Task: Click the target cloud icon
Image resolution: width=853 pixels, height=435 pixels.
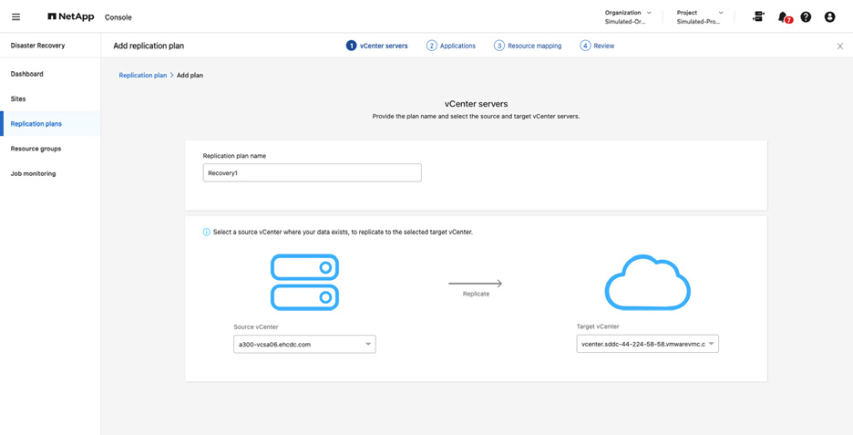Action: pos(647,283)
